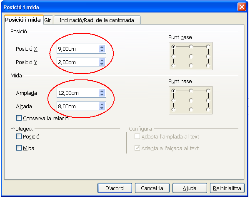The width and height of the screenshot is (250, 198).
Task: Check the Protegeix Posició checkbox
Action: coord(19,136)
